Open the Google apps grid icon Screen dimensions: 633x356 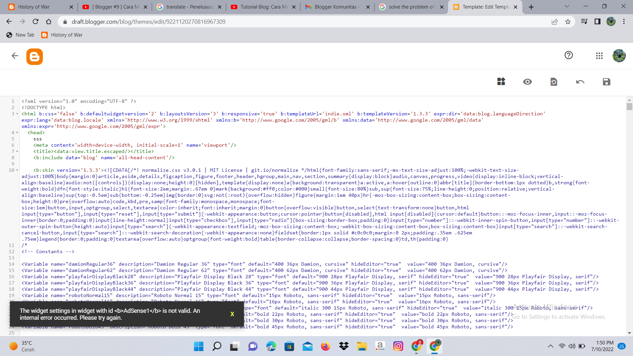pyautogui.click(x=599, y=56)
